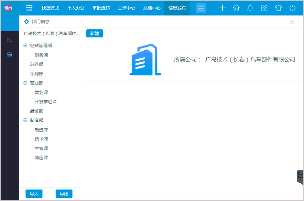Screen dimensions: 304x201
Task: Open the notifications bell icon
Action: pyautogui.click(x=250, y=8)
